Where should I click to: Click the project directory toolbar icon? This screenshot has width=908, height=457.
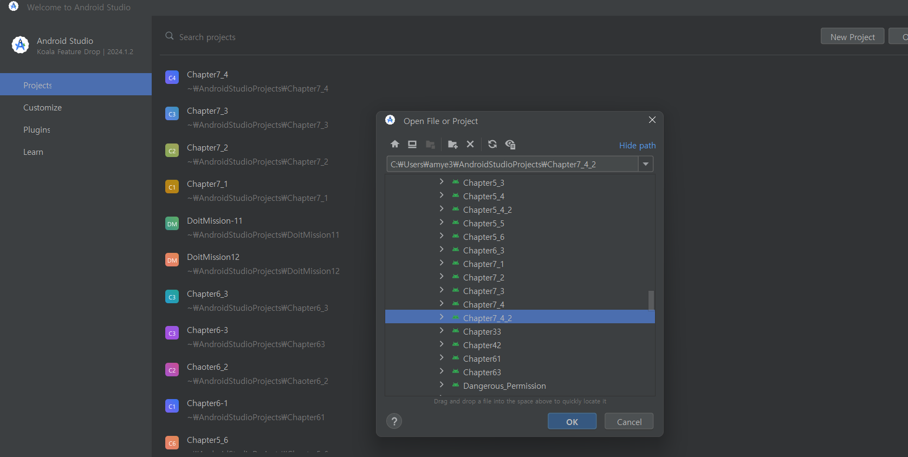coord(431,144)
